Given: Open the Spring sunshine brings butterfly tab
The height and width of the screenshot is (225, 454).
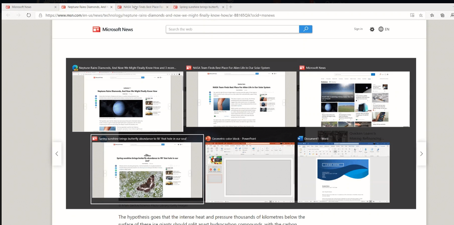Looking at the screenshot, I should (x=199, y=7).
